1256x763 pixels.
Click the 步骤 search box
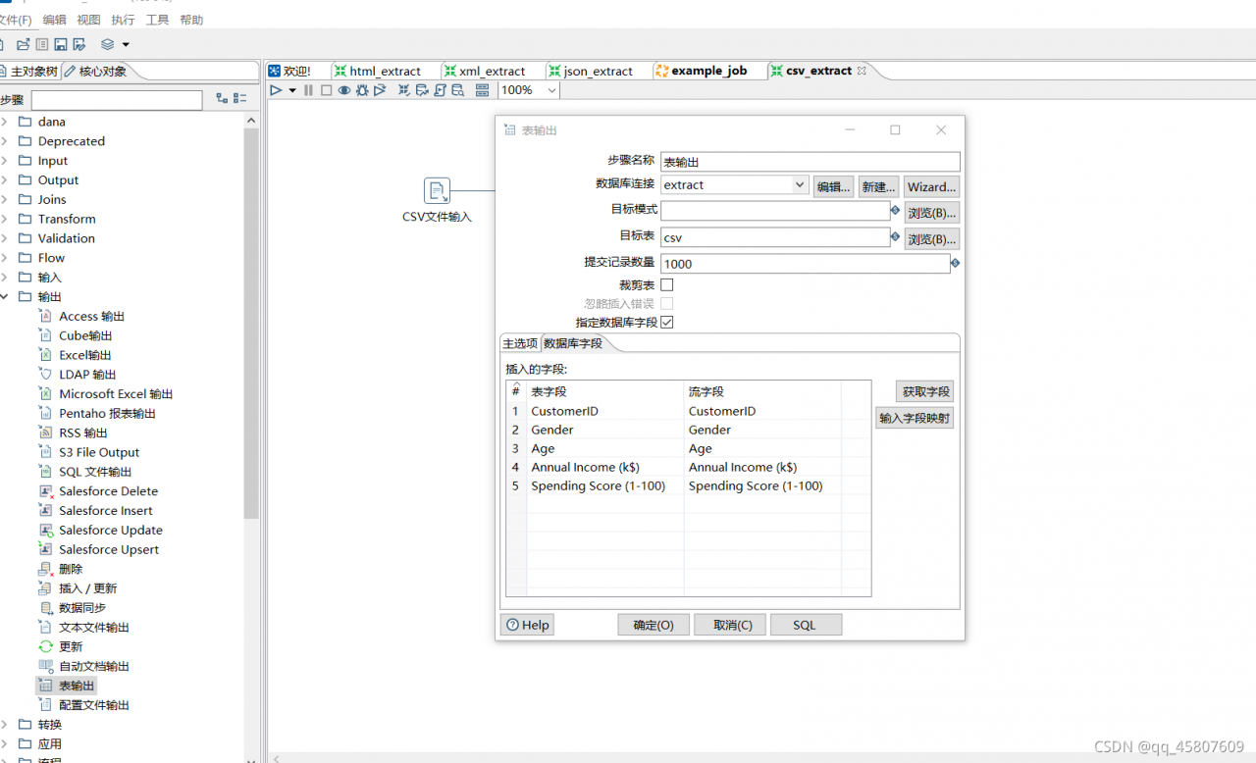117,100
